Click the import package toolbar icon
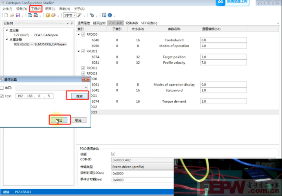Image resolution: width=282 pixels, height=196 pixels. click(x=48, y=15)
